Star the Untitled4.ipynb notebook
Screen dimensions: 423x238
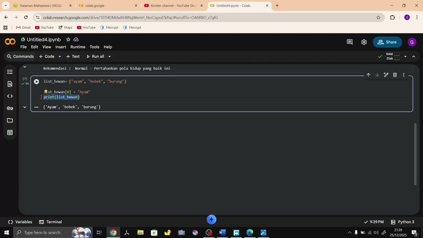click(68, 39)
